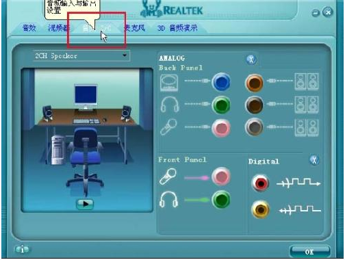
Task: Switch to 3D 音频演示 tab
Action: pos(177,28)
